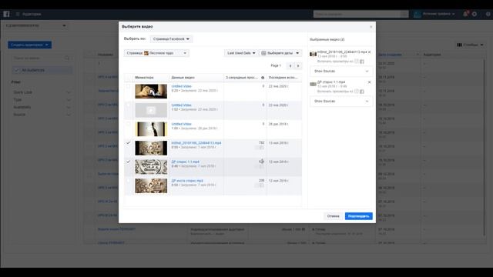Click the Facebook logo icon

[x=6, y=14]
